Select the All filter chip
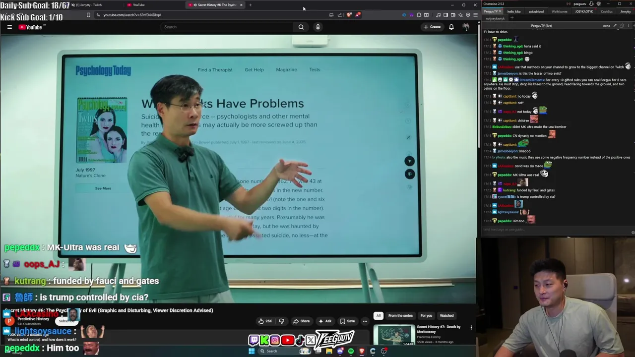Image resolution: width=635 pixels, height=357 pixels. coord(379,315)
